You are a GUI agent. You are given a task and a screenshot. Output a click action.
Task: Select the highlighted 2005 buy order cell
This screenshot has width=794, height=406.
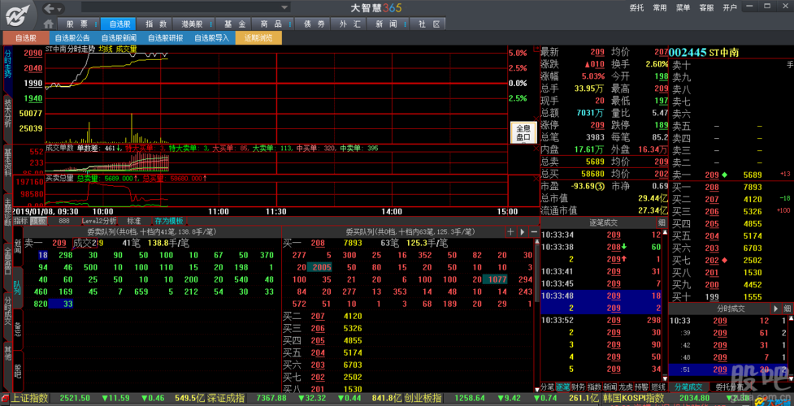point(320,267)
